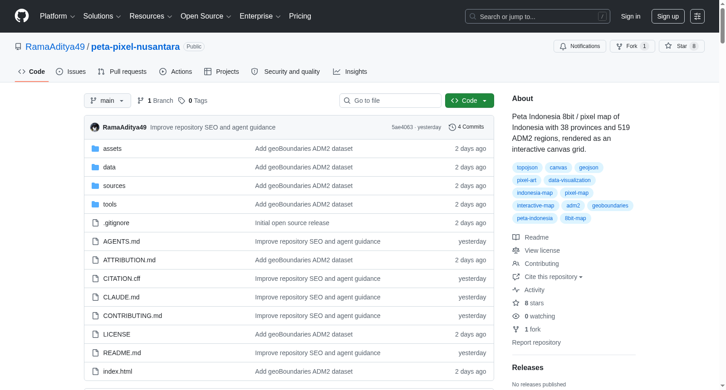Open the README.md file

[122, 353]
